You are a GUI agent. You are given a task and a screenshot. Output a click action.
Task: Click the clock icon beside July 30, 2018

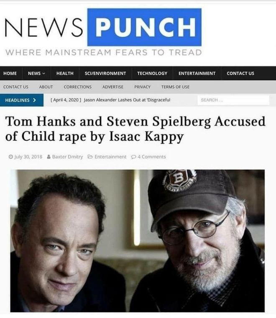[11, 157]
